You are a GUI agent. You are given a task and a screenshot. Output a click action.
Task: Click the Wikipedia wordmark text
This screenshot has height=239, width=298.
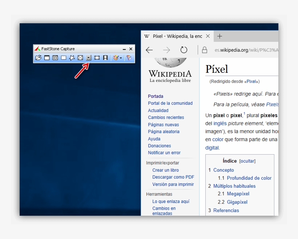click(x=170, y=73)
